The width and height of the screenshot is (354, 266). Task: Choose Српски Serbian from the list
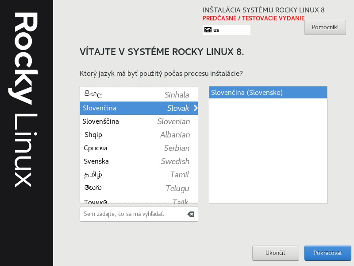(x=139, y=148)
